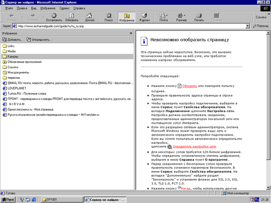Click the Определить настройки сети link
The height and width of the screenshot is (203, 271).
point(194,147)
